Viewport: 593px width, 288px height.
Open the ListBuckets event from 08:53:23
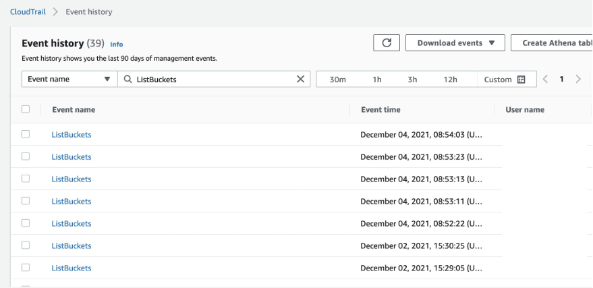[72, 156]
